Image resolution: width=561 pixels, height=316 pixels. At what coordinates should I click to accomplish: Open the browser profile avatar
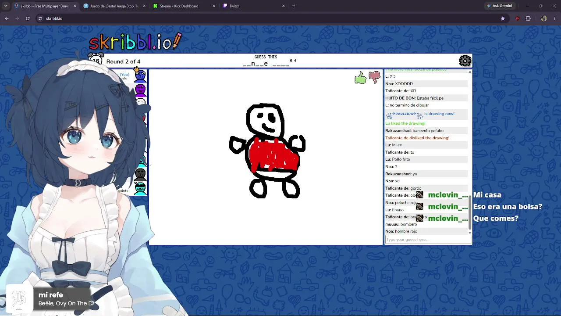(544, 18)
